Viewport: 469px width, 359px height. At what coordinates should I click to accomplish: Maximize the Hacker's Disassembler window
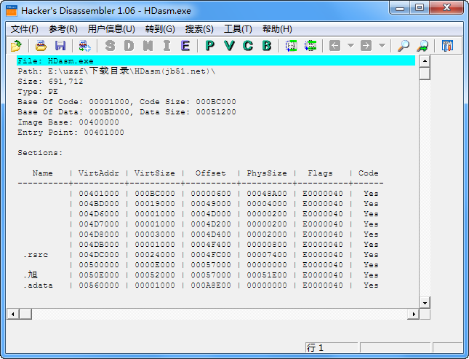420,8
